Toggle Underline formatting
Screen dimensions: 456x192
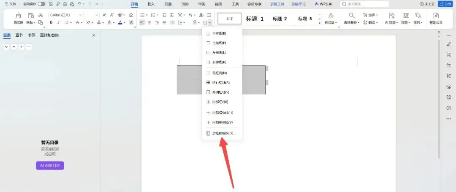click(67, 22)
